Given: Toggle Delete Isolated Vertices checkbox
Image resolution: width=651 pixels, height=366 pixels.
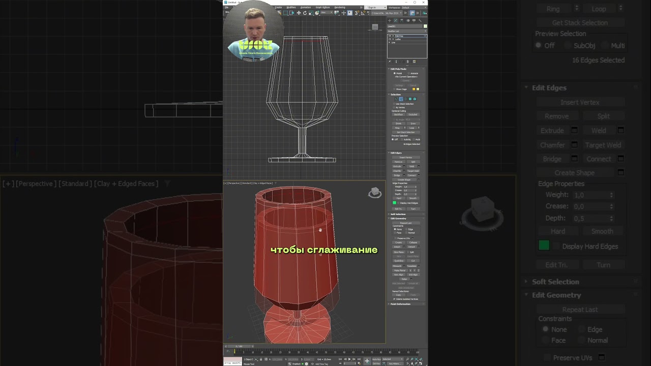Looking at the screenshot, I should (394, 299).
